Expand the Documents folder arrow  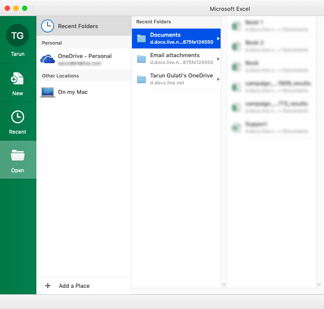tap(218, 39)
